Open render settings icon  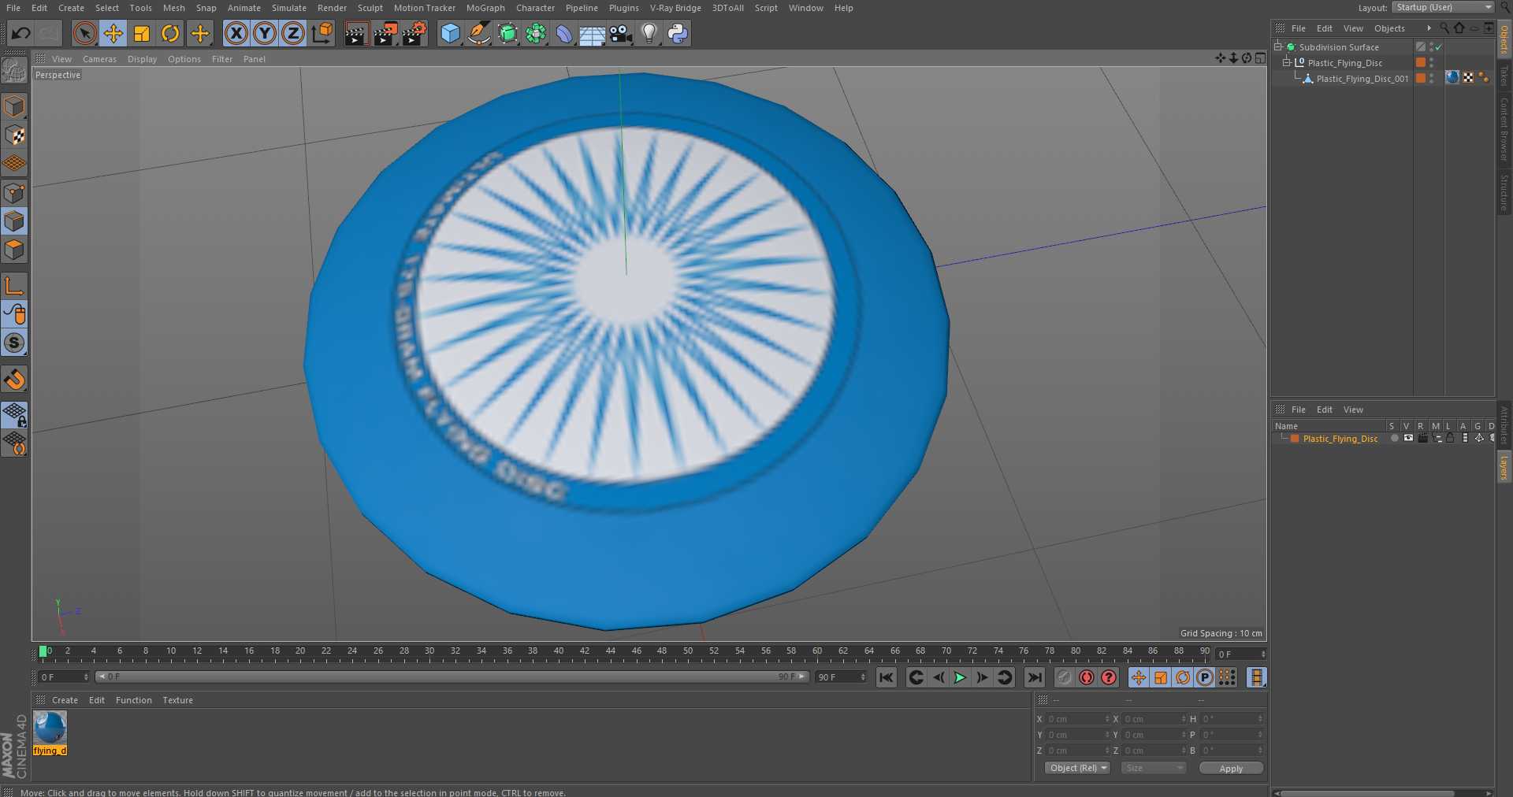pyautogui.click(x=414, y=33)
